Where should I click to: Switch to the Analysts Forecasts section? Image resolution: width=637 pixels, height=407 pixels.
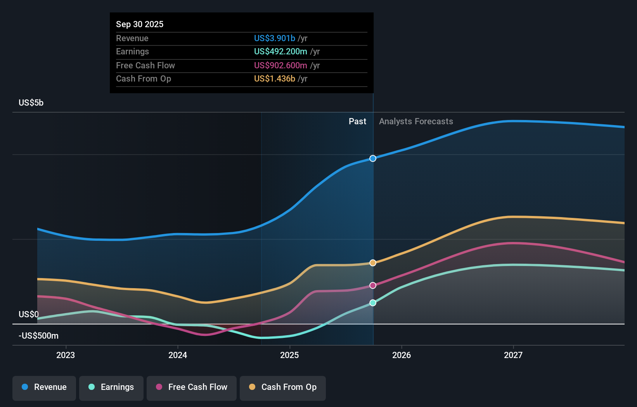click(416, 121)
